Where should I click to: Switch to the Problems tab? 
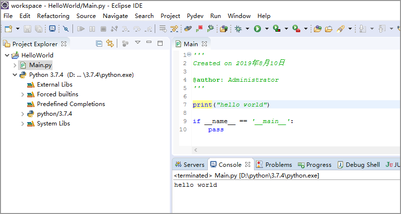pos(274,165)
